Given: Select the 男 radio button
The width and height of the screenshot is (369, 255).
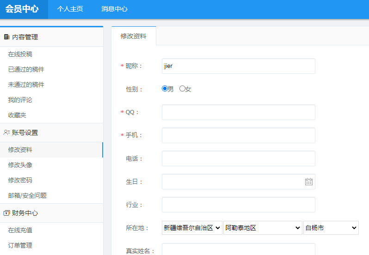Looking at the screenshot, I should click(x=165, y=89).
